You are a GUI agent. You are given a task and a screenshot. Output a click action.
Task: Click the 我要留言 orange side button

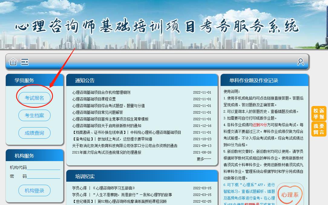(x=319, y=129)
